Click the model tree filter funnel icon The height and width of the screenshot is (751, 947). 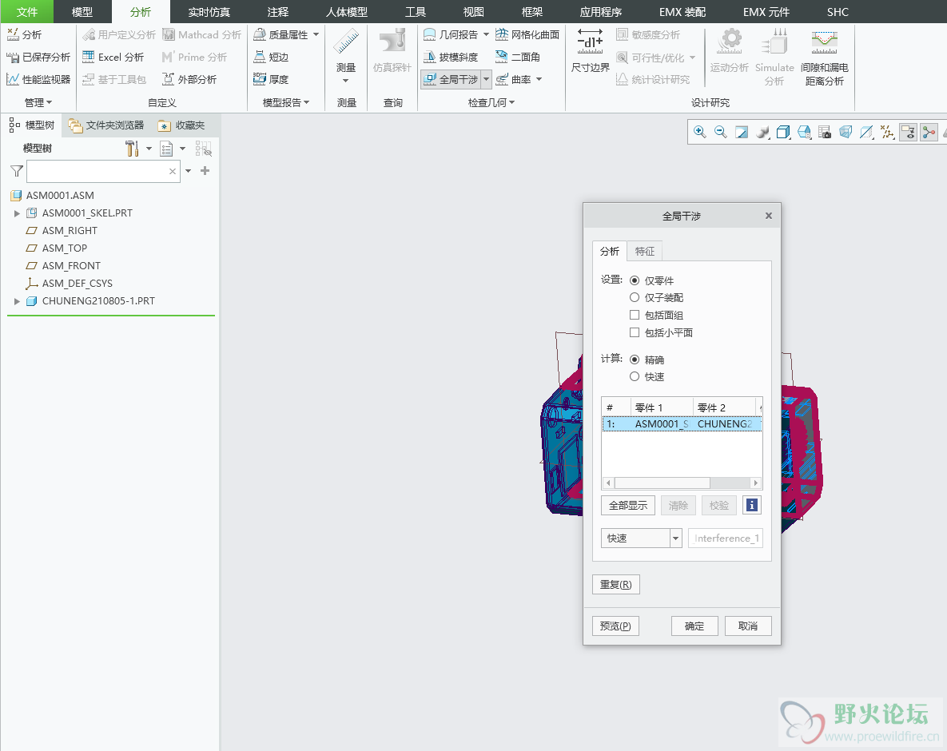pos(17,172)
